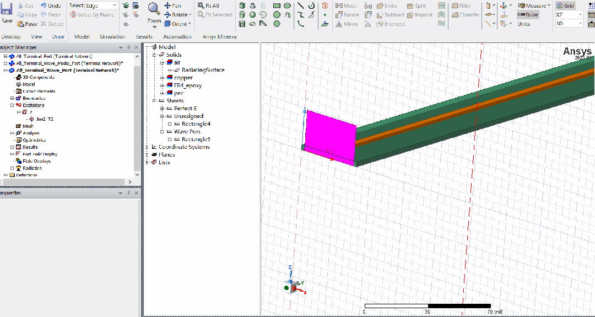Draw a rectangle sheet

coord(277,6)
